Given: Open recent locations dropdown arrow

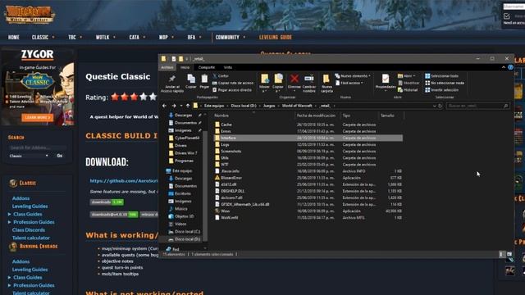Looking at the screenshot, I should 181,106.
